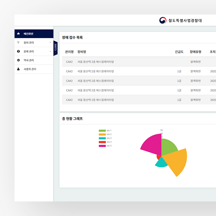Click the 장비명 column header
Image resolution: width=216 pixels, height=216 pixels.
coord(82,52)
